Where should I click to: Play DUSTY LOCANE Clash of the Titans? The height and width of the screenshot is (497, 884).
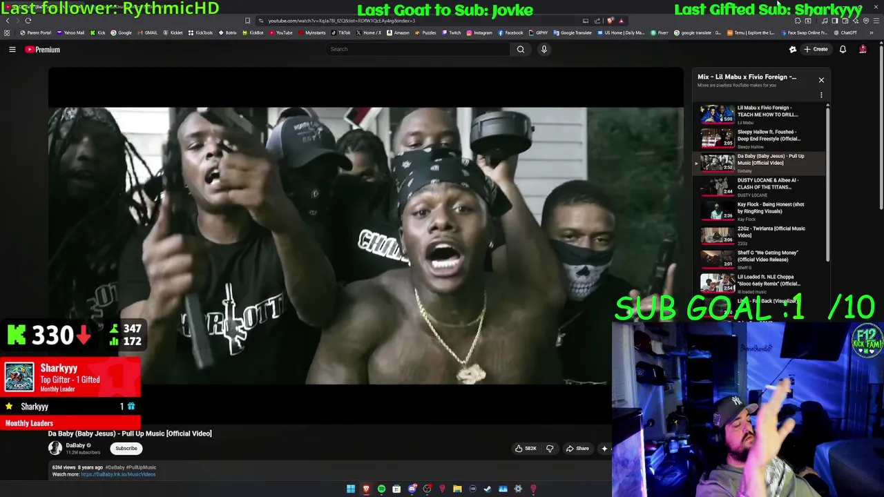[758, 187]
